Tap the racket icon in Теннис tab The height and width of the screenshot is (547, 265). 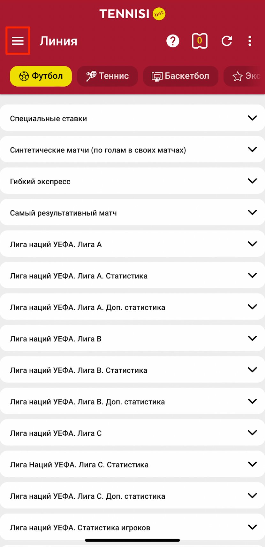[x=91, y=76]
